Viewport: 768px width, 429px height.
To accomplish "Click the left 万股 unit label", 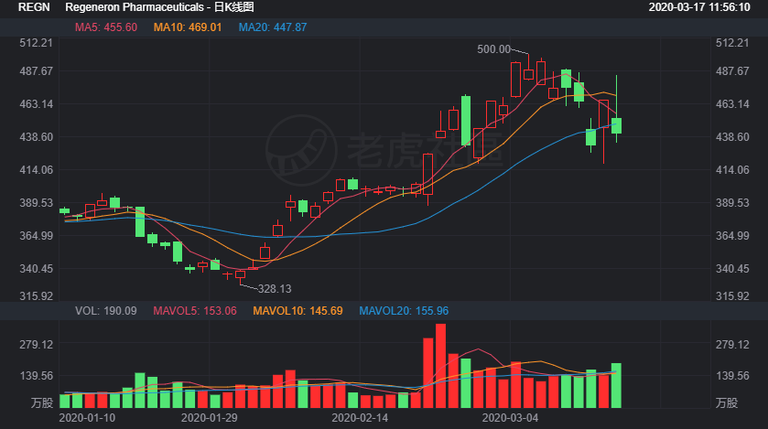I will pyautogui.click(x=41, y=403).
